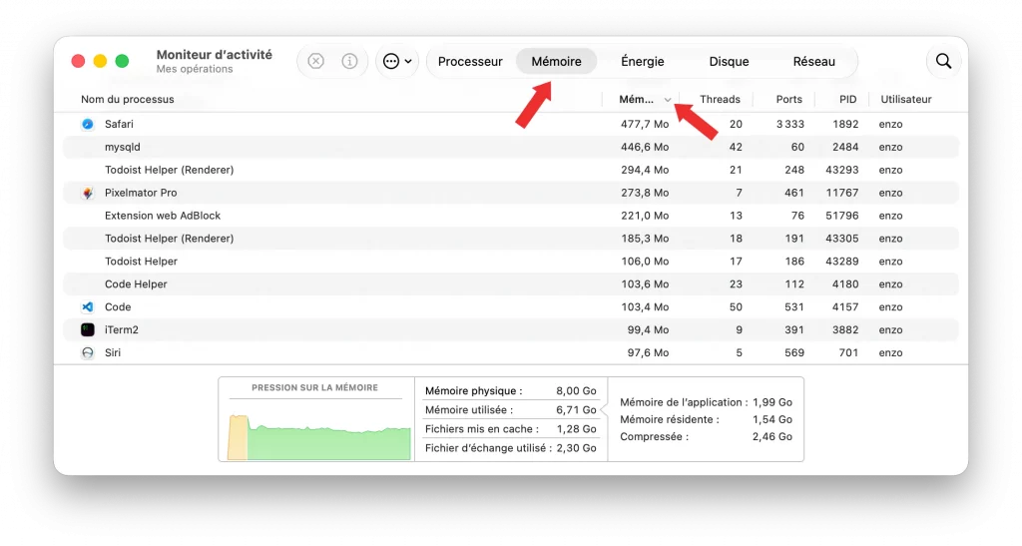
Task: Click the 477,7 Mo memory value
Action: pos(645,124)
